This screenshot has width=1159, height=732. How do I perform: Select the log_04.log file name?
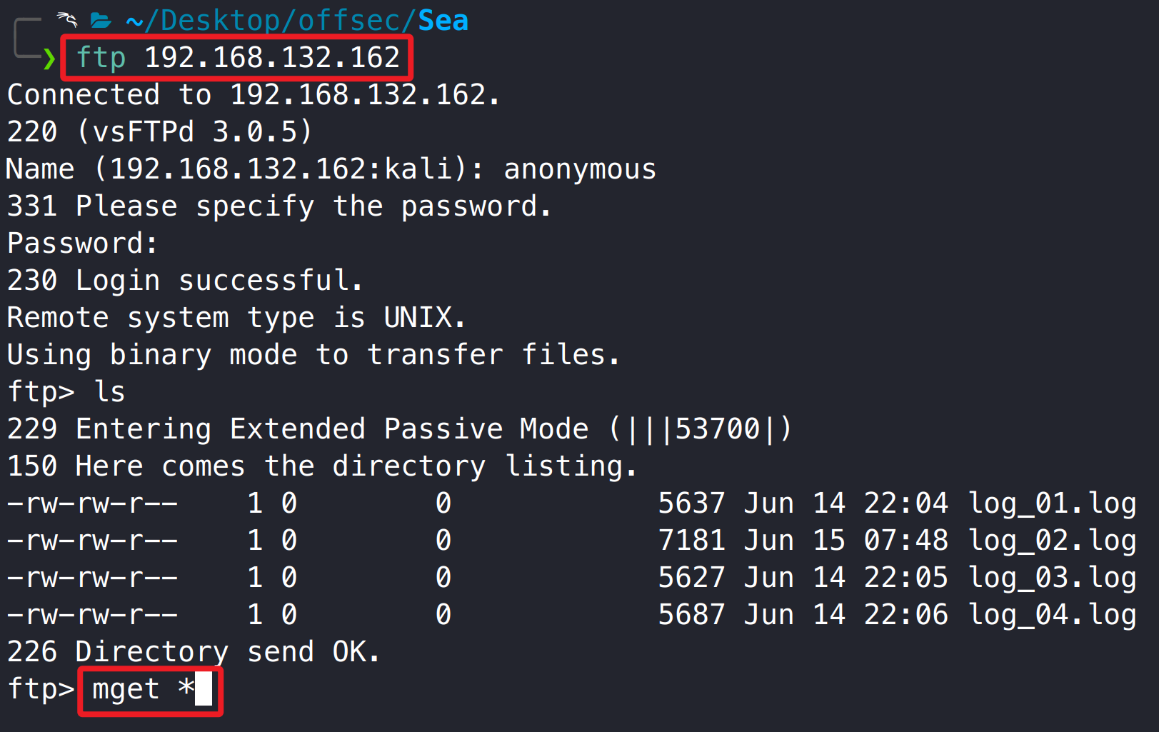pyautogui.click(x=1052, y=615)
